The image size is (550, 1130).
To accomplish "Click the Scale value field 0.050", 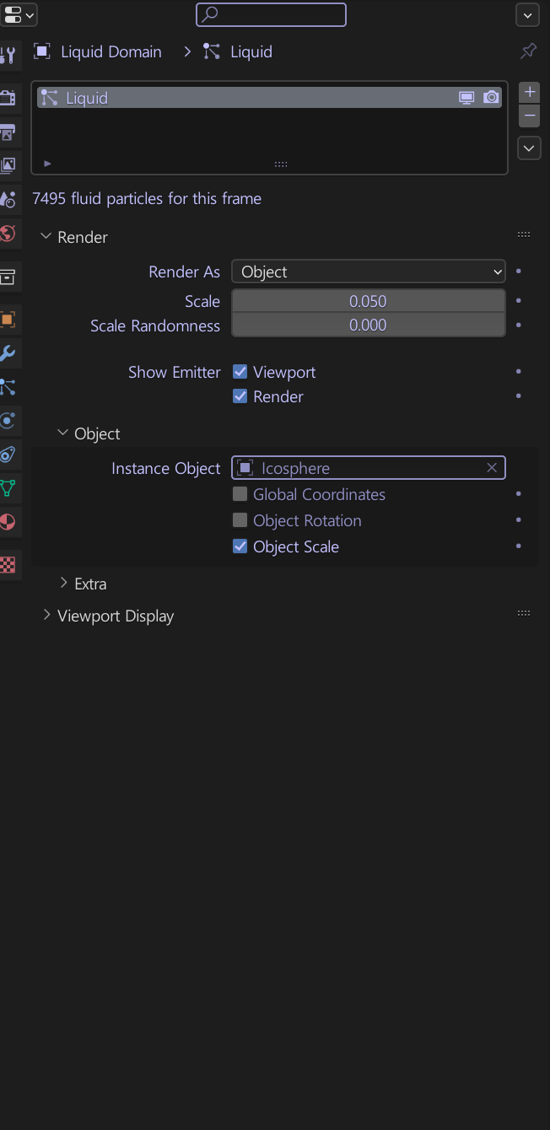I will coord(369,301).
